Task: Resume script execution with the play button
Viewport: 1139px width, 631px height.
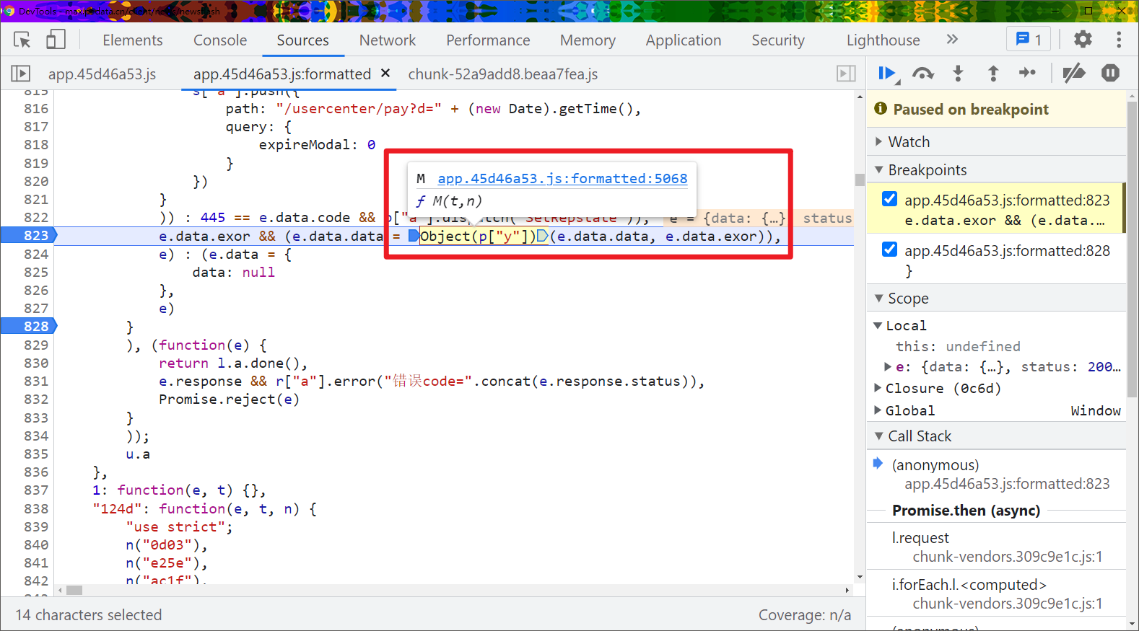Action: tap(886, 73)
